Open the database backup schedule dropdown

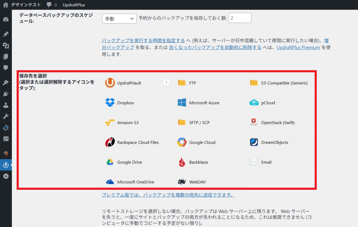click(119, 18)
